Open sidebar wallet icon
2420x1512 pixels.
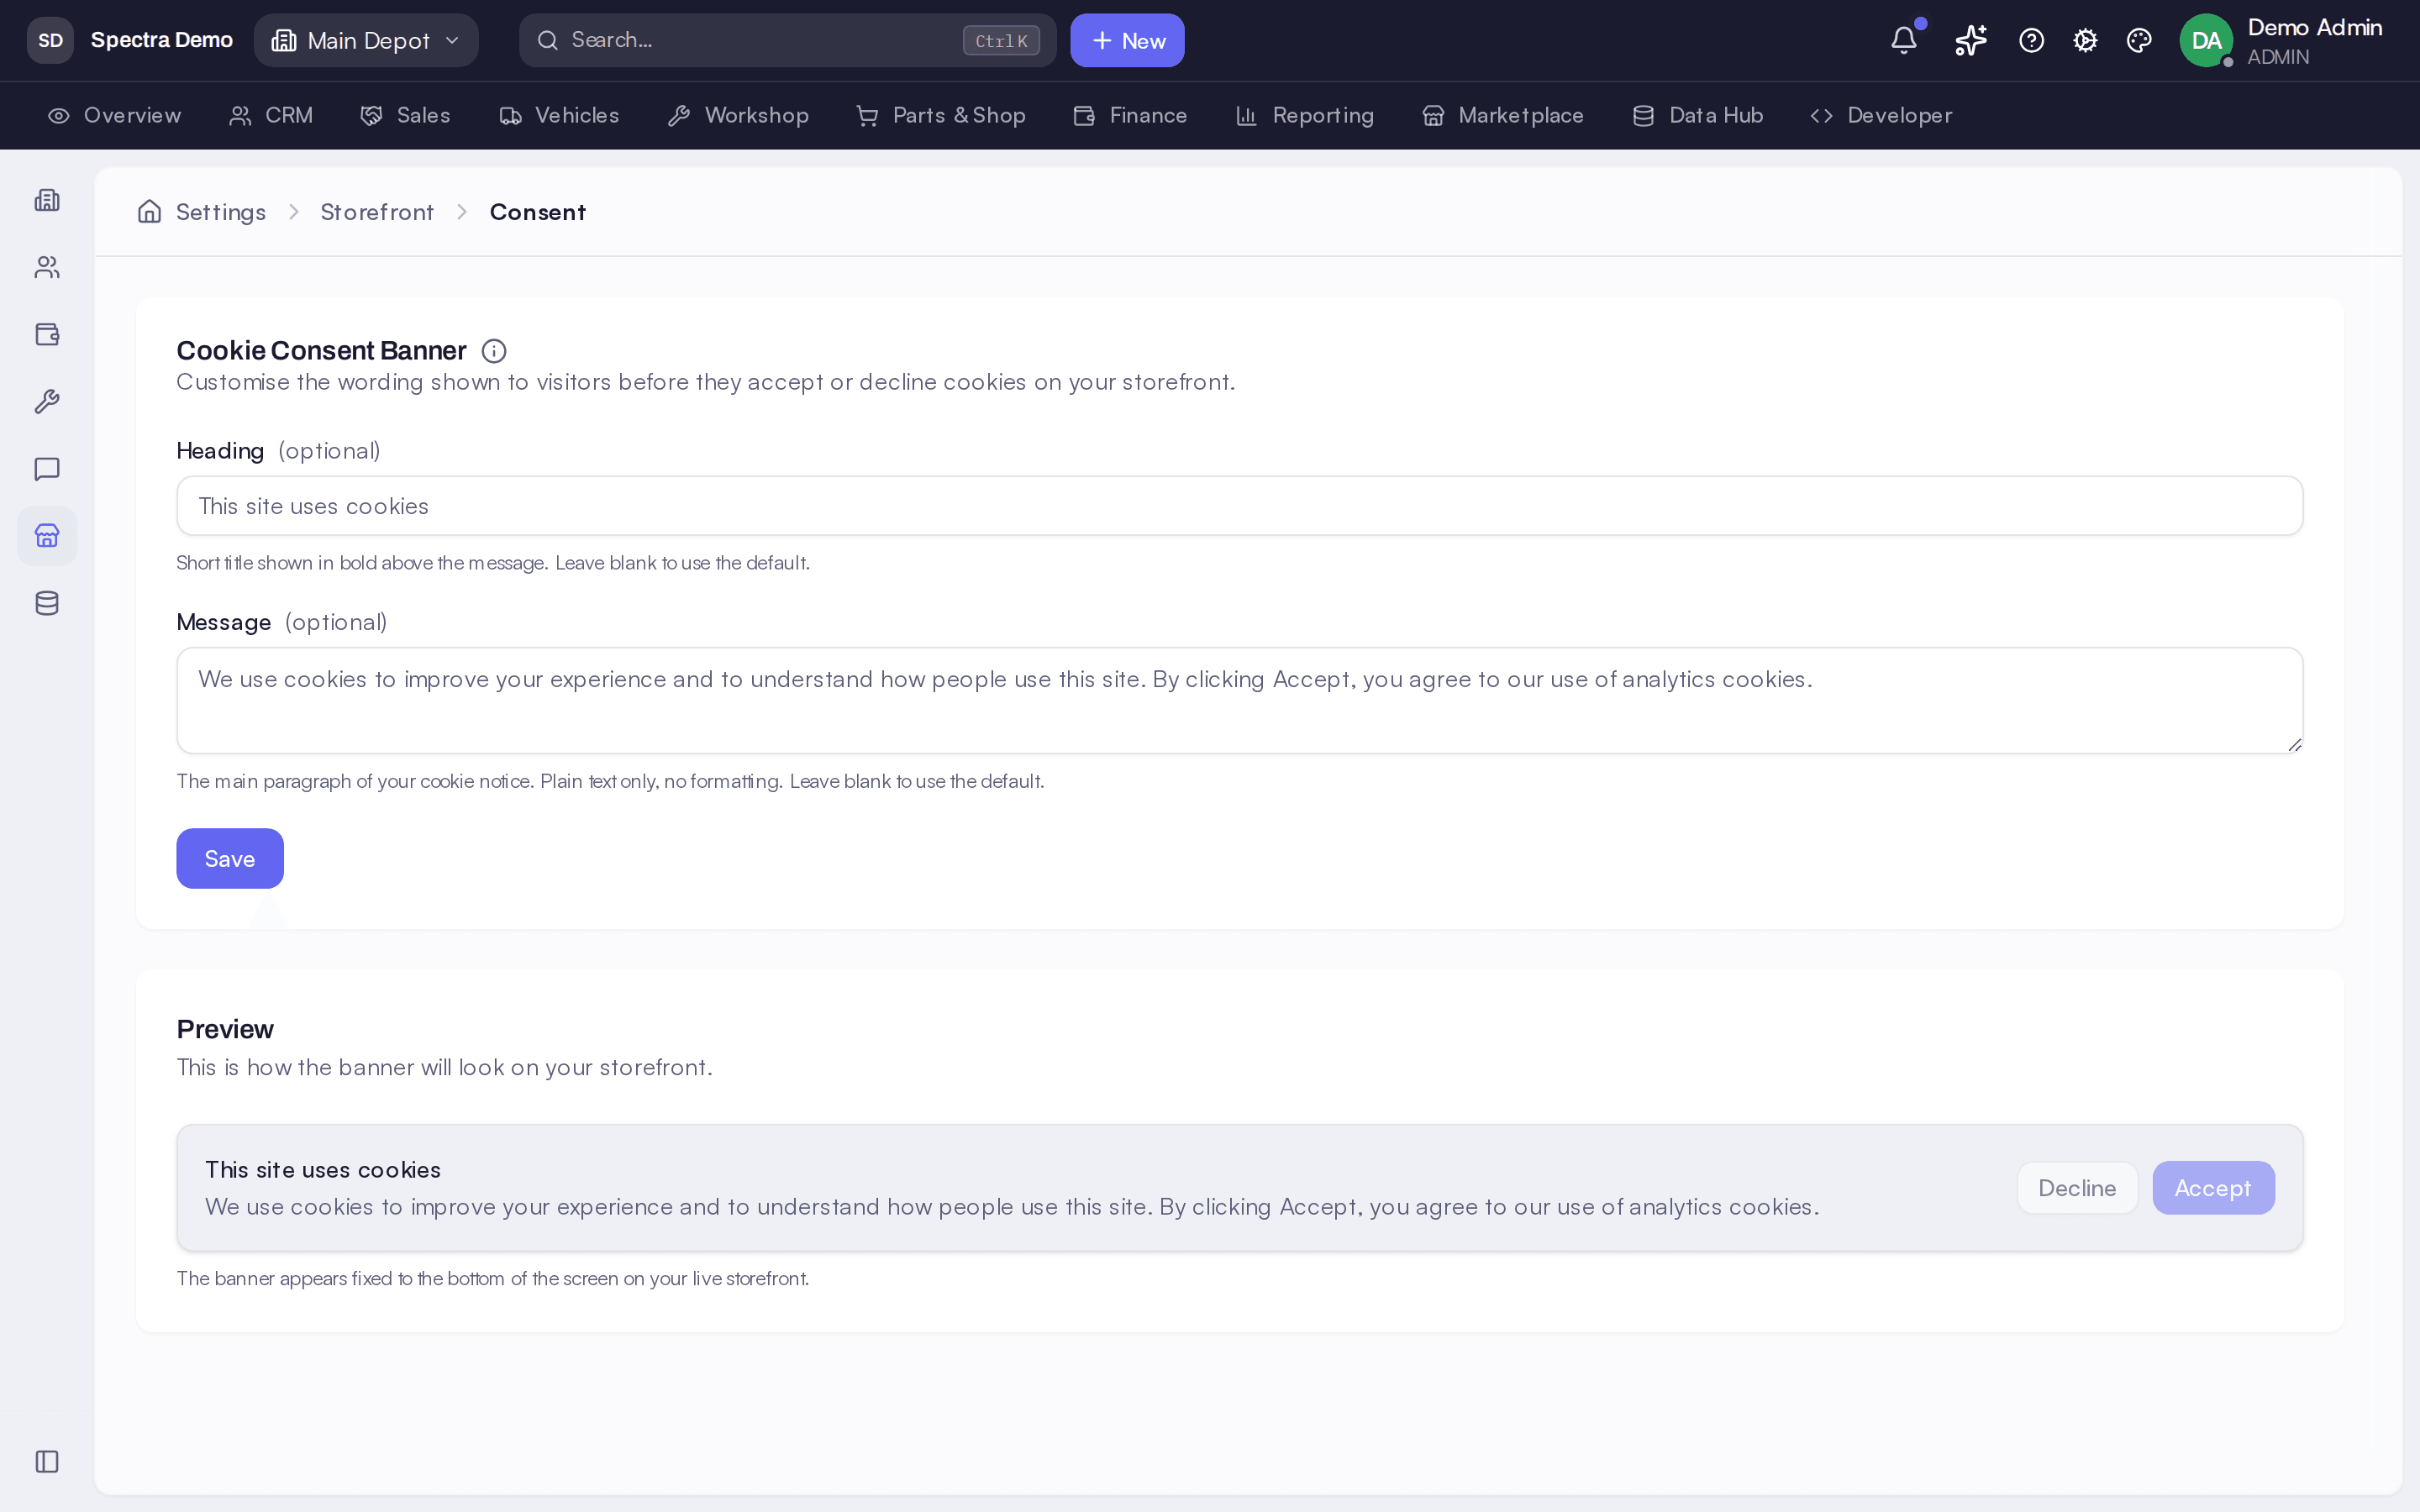[47, 334]
